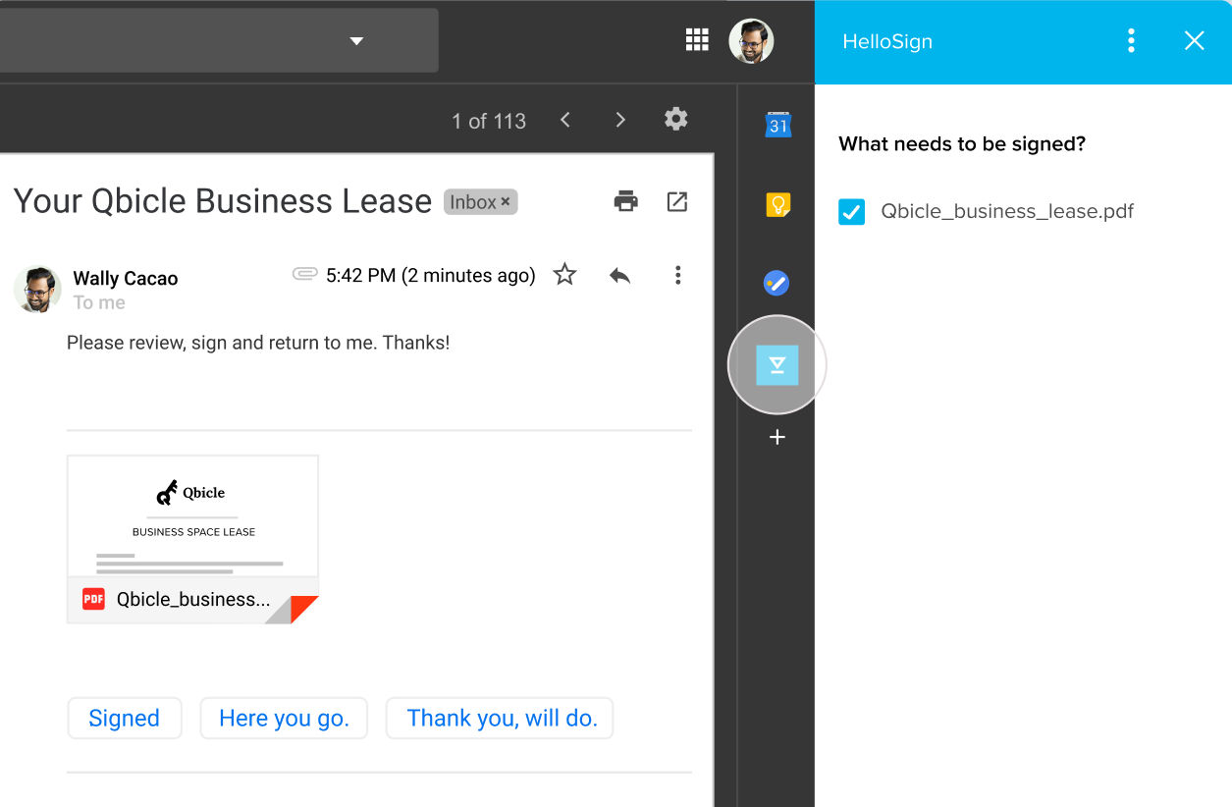Click the red PDF icon on the attachment
The height and width of the screenshot is (807, 1232).
point(93,599)
